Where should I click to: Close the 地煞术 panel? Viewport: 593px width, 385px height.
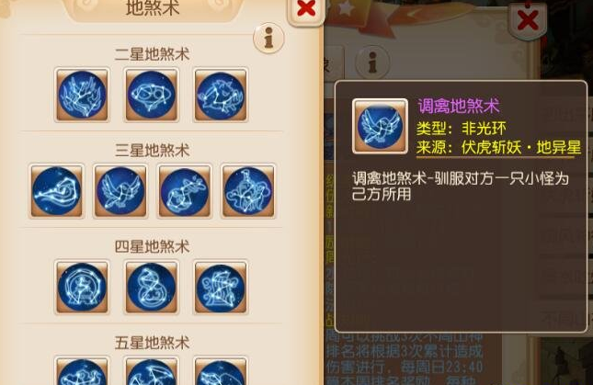[x=306, y=10]
